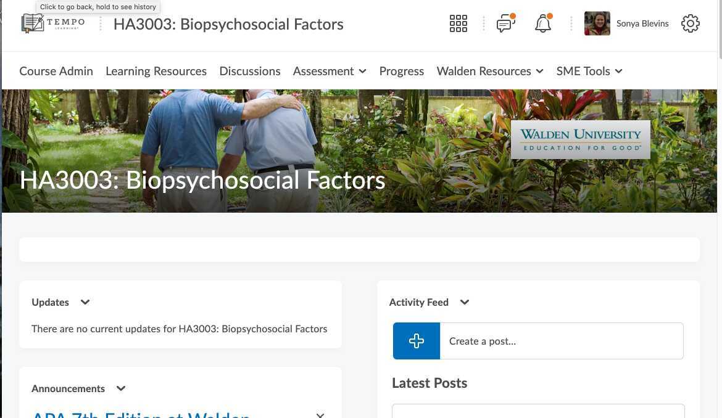Open the Announcements widget chevron menu
The height and width of the screenshot is (418, 722).
click(121, 388)
